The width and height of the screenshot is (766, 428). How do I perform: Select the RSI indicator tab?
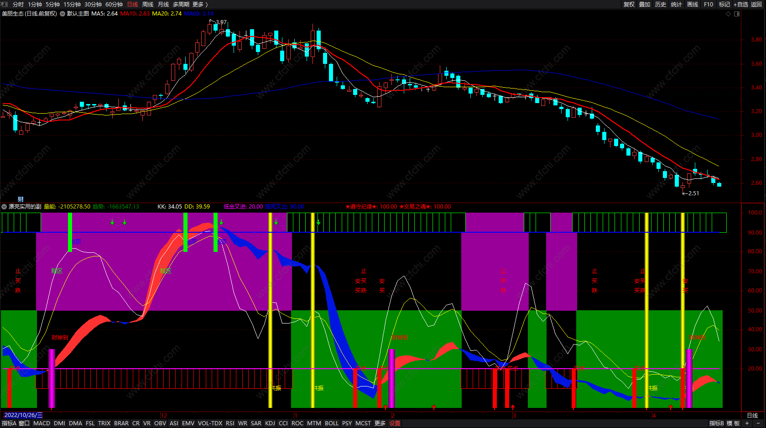coord(230,423)
